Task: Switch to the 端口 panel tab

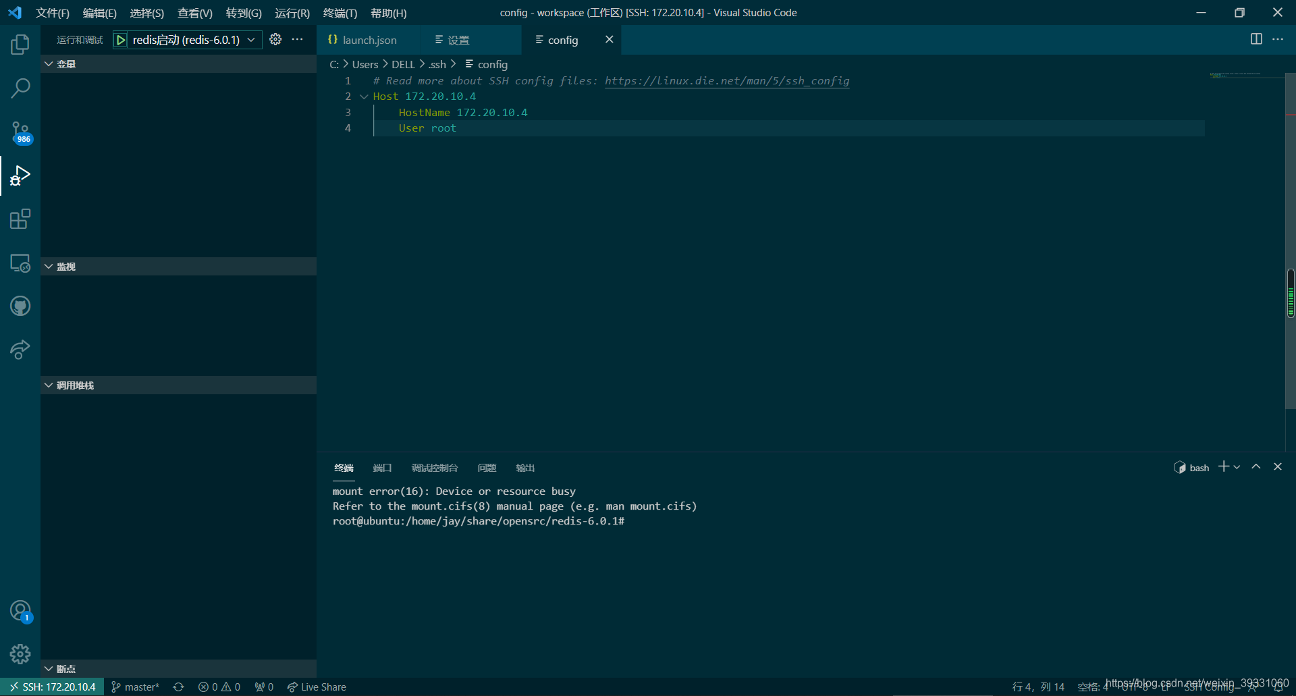Action: pyautogui.click(x=382, y=468)
